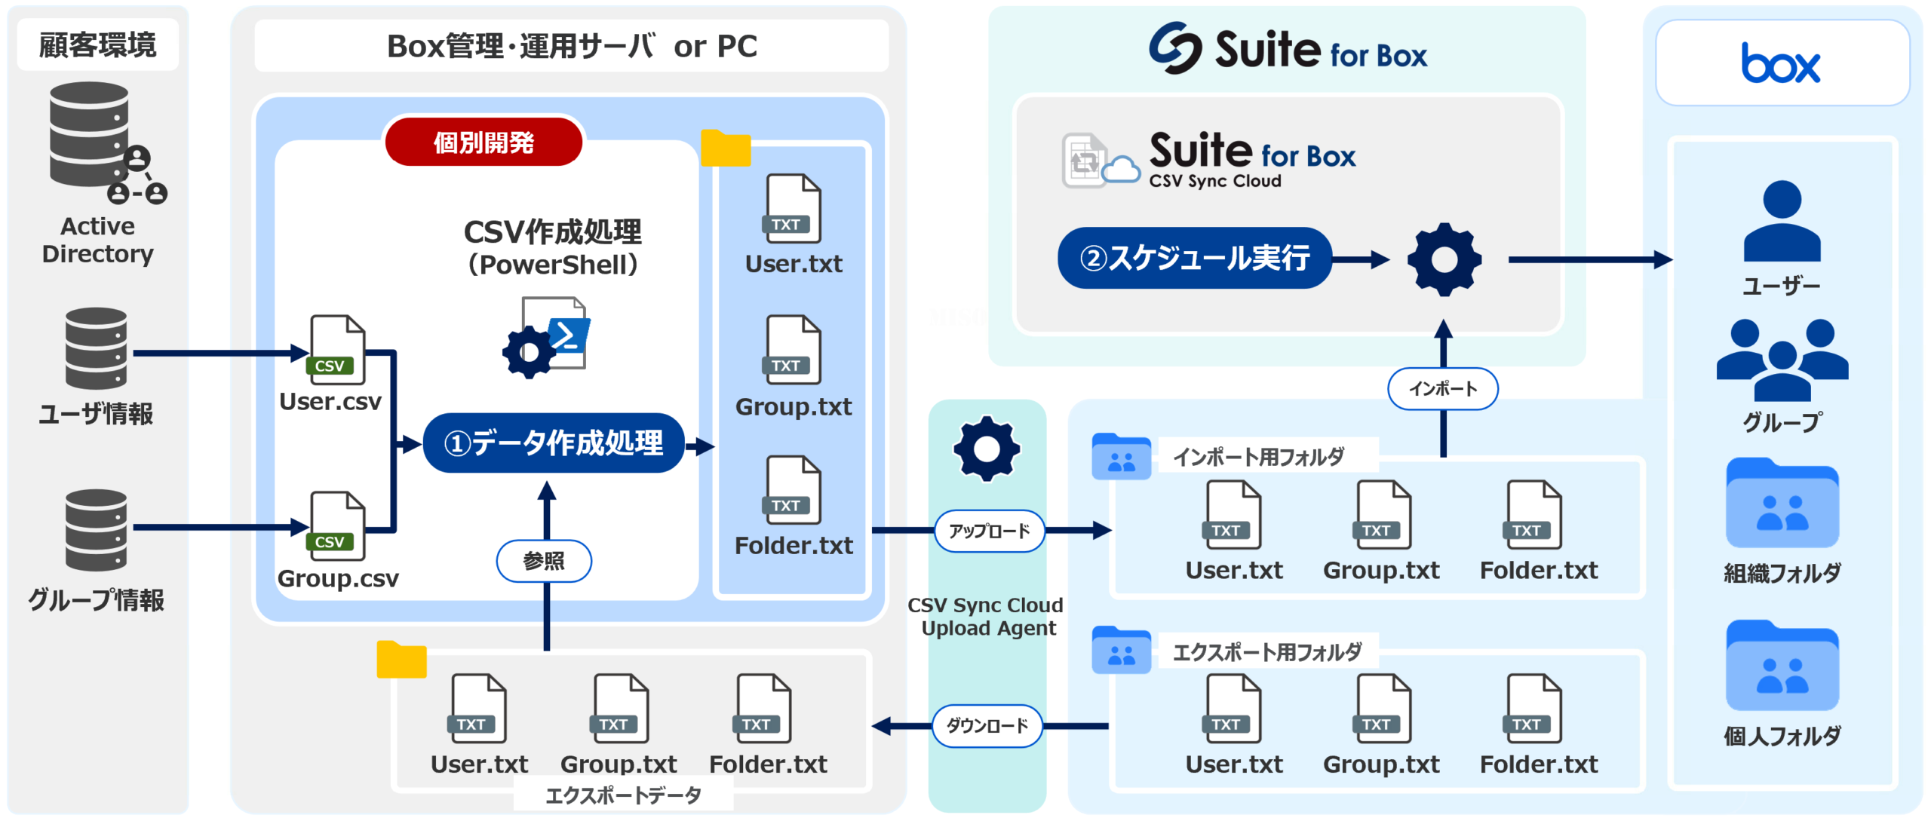Select the Group.csv file icon
This screenshot has width=1931, height=821.
[x=336, y=526]
